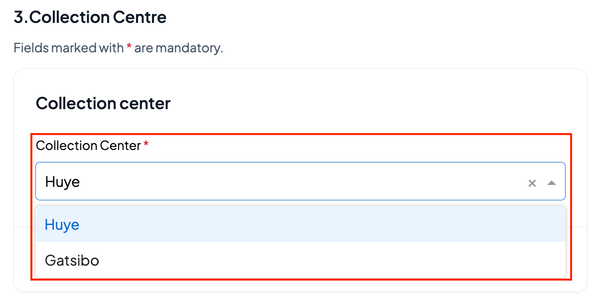Remove the current selection via the grey cross icon
The height and width of the screenshot is (305, 600).
532,183
